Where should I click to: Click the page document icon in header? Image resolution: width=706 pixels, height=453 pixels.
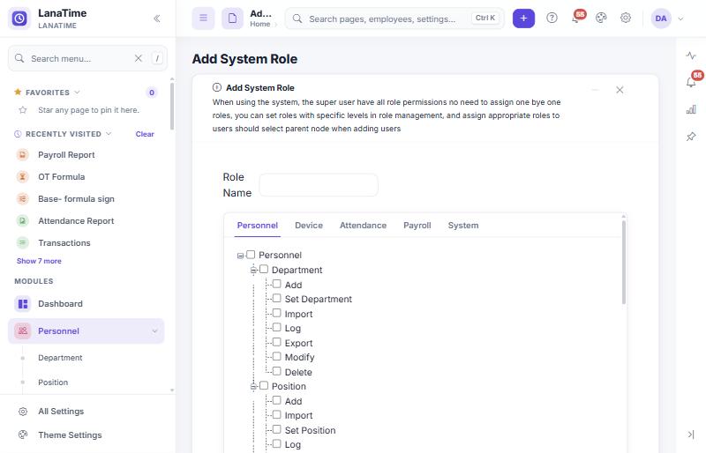point(232,19)
